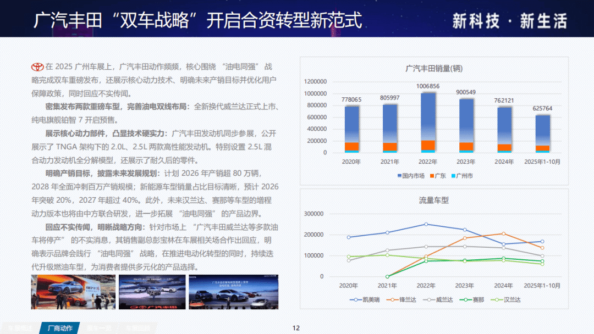Click bold heading 密集发布两款重磅车型，完善油电双线布局
Viewport: 594px width, 334px height.
116,107
